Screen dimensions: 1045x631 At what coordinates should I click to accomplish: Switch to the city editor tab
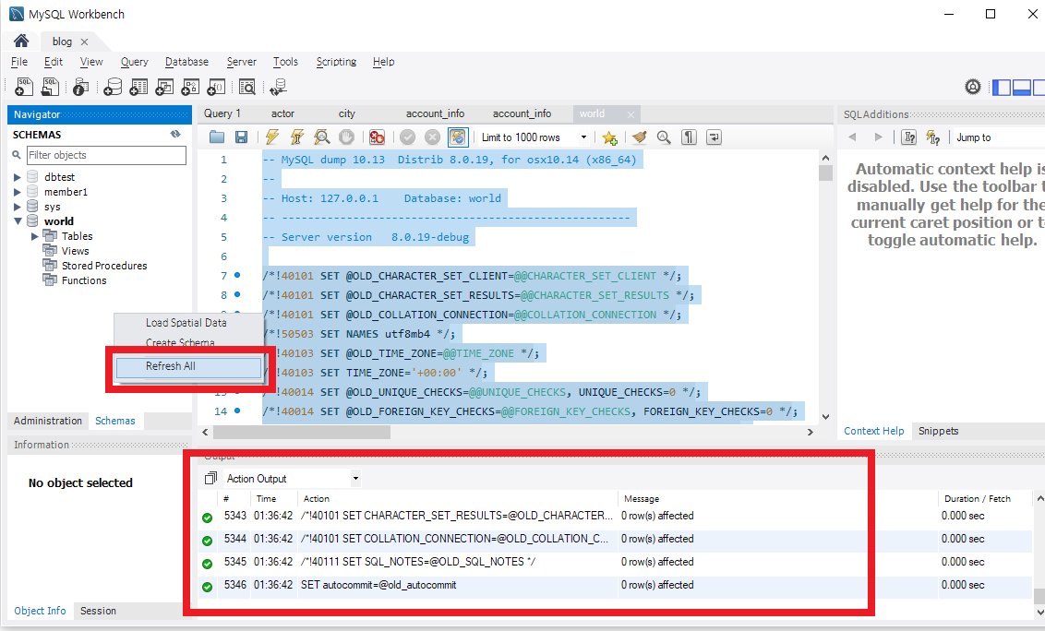(x=346, y=113)
